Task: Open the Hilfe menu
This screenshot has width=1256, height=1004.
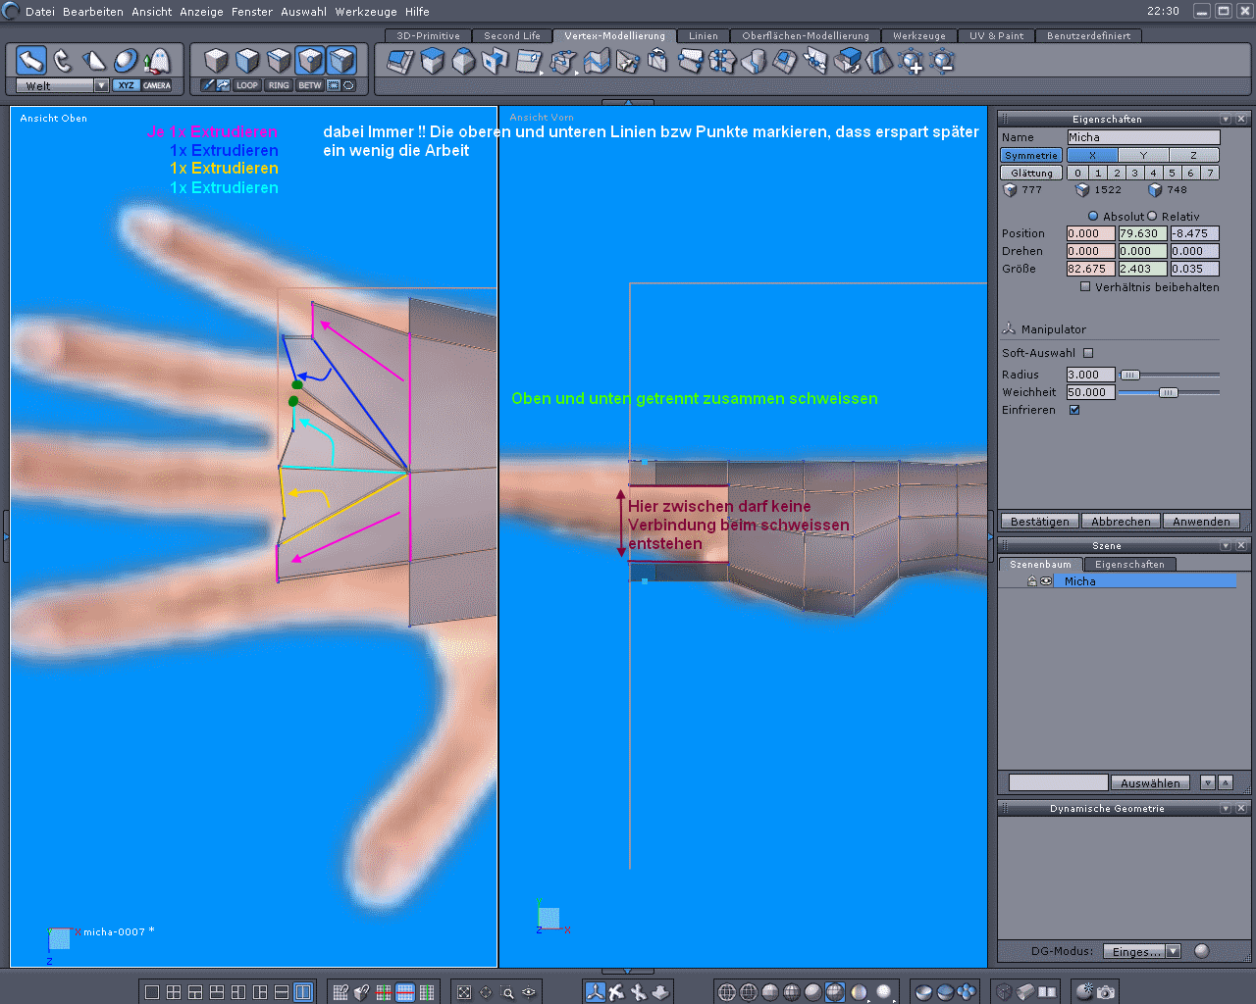Action: coord(417,12)
